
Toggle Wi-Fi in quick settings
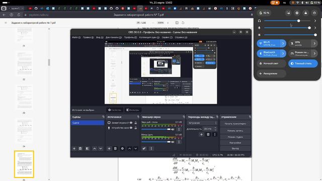268,43
